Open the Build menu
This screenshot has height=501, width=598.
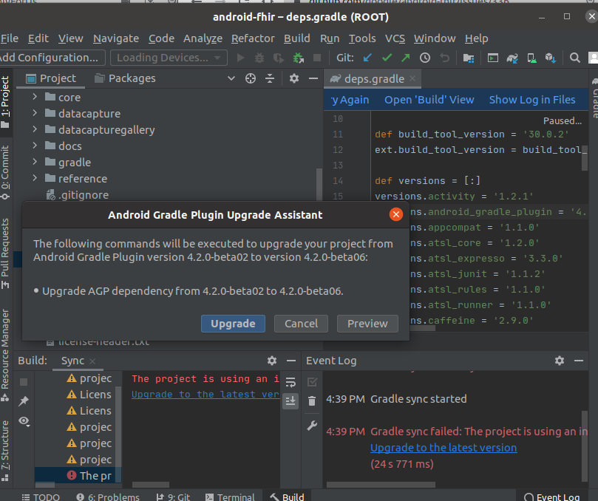click(x=296, y=38)
